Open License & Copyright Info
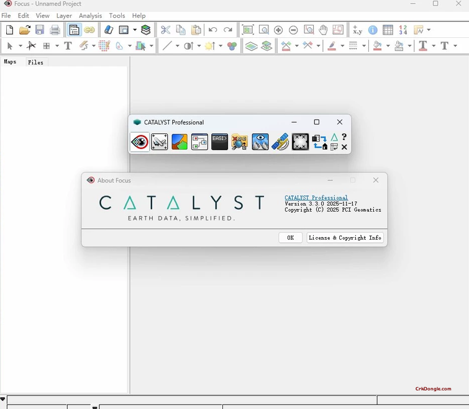The image size is (469, 409). tap(345, 238)
